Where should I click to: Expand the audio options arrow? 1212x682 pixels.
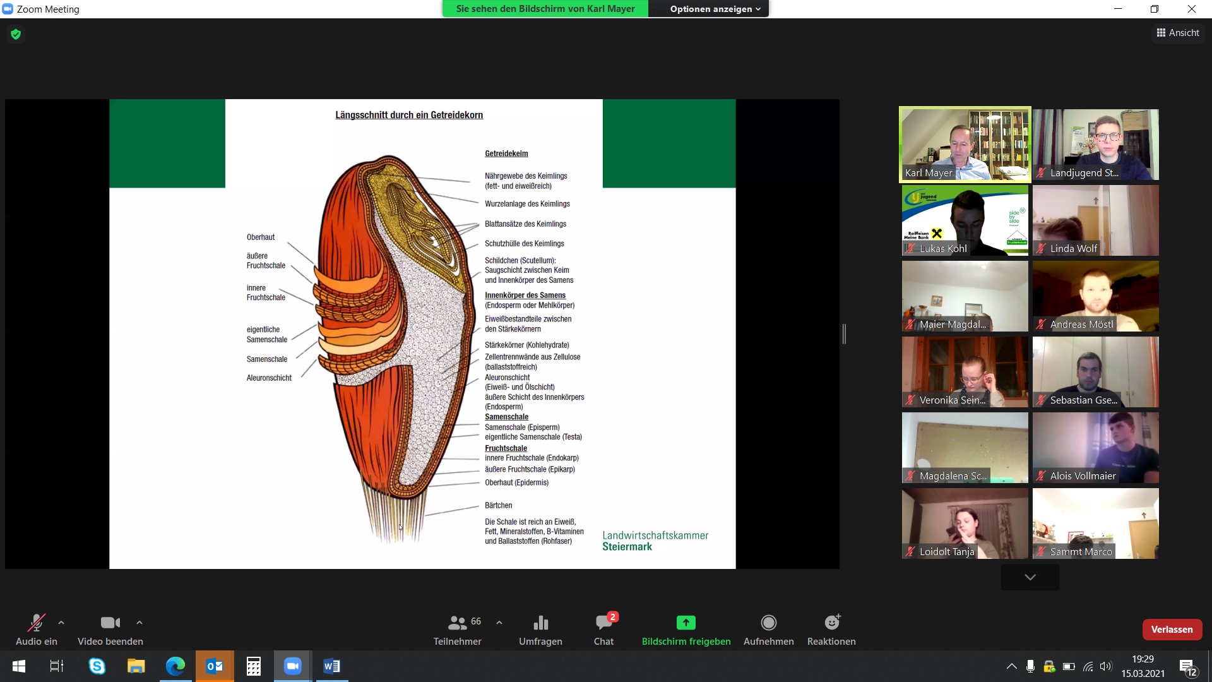click(x=61, y=623)
